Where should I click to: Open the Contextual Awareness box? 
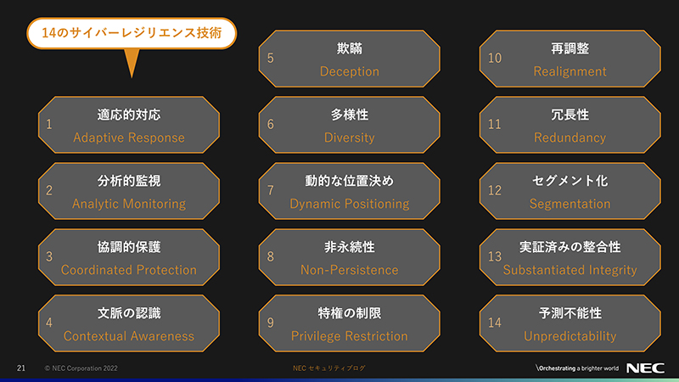128,324
